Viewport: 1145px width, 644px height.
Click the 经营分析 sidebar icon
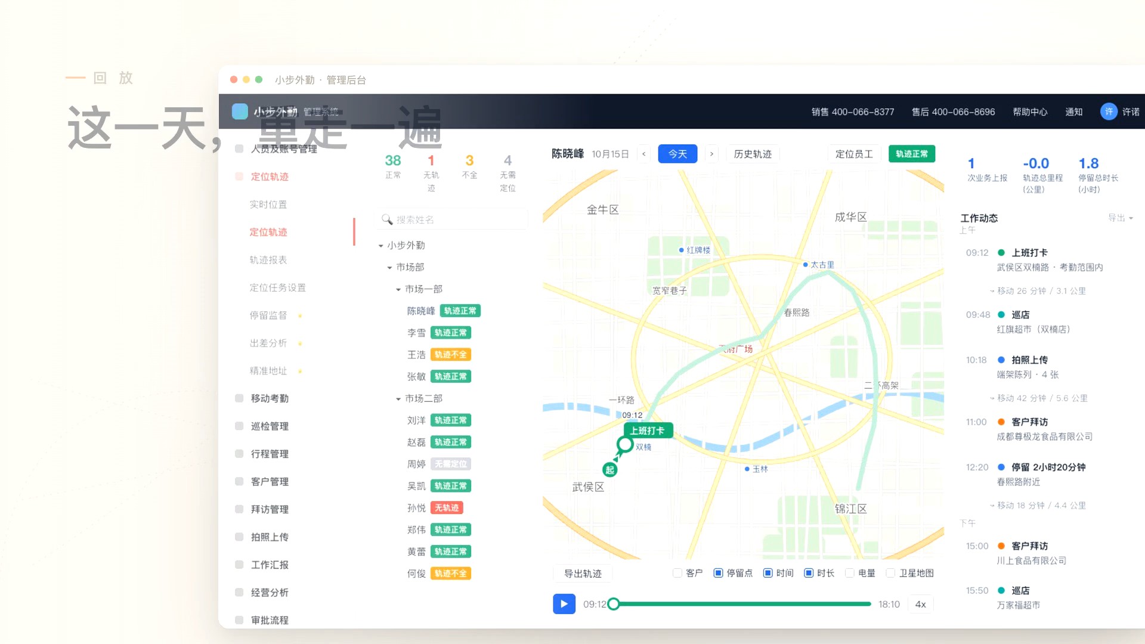[x=239, y=593]
